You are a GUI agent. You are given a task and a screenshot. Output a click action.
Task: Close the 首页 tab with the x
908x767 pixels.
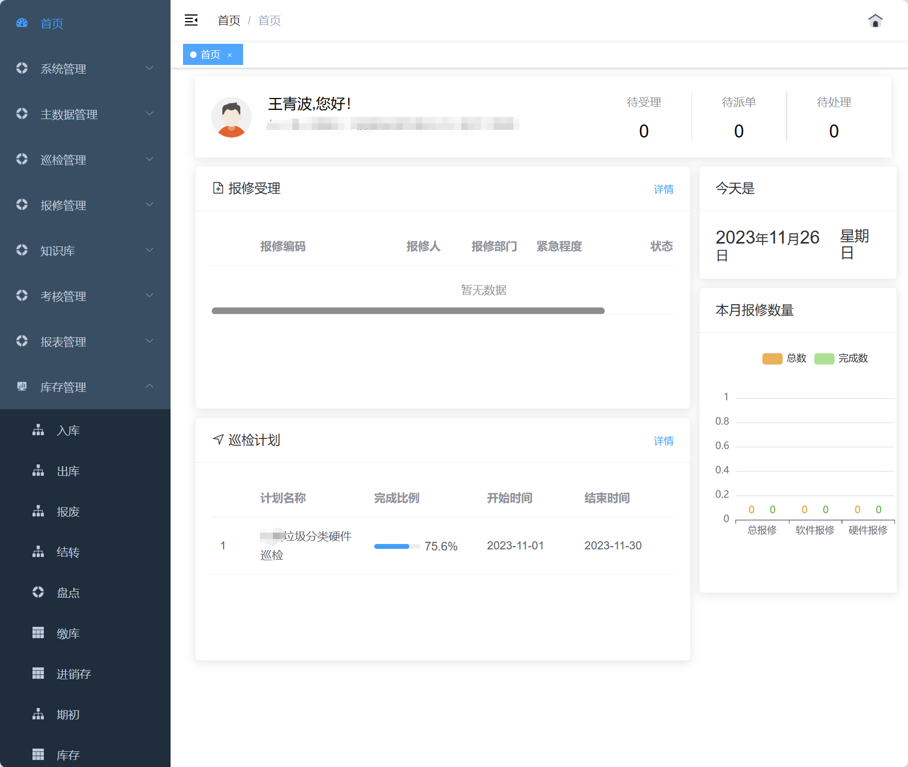(230, 55)
